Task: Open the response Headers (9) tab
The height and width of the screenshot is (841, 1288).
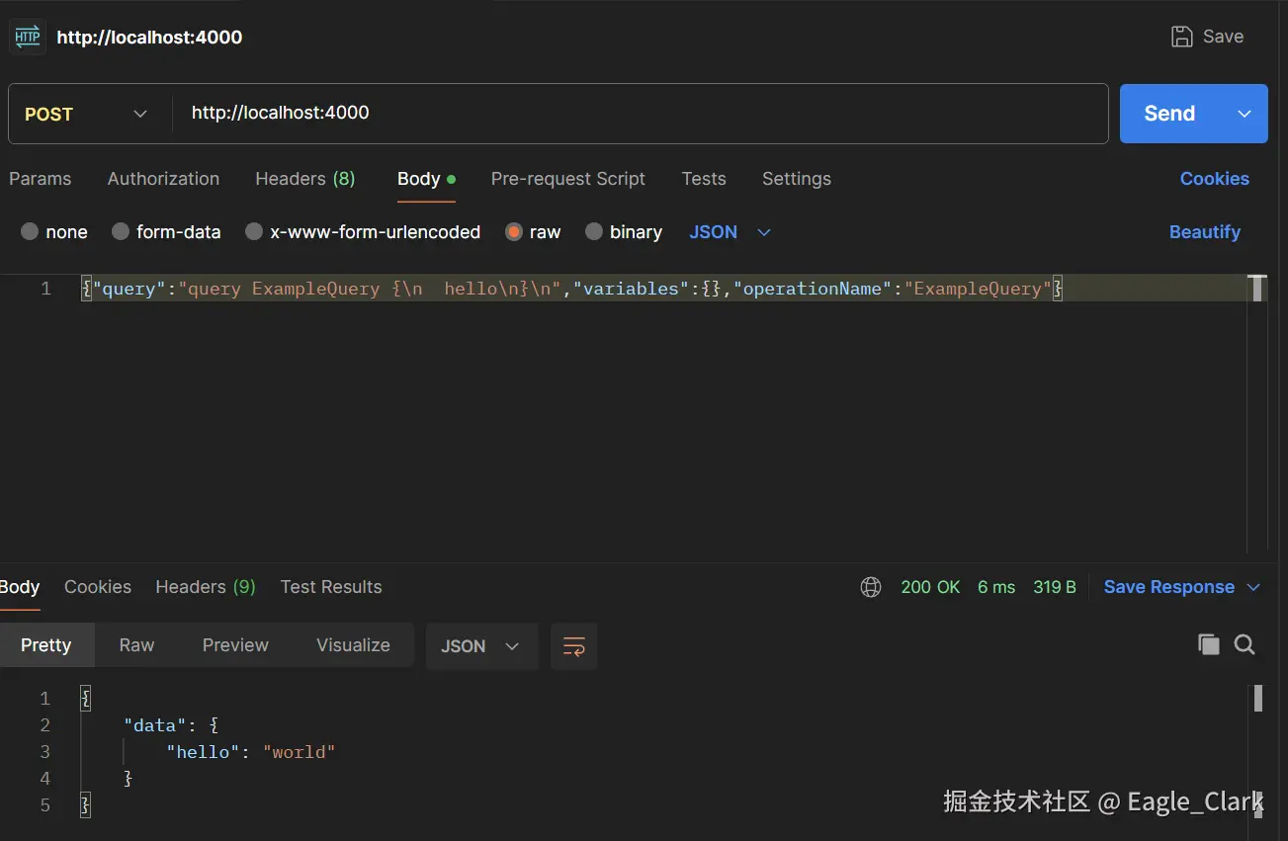Action: [206, 587]
